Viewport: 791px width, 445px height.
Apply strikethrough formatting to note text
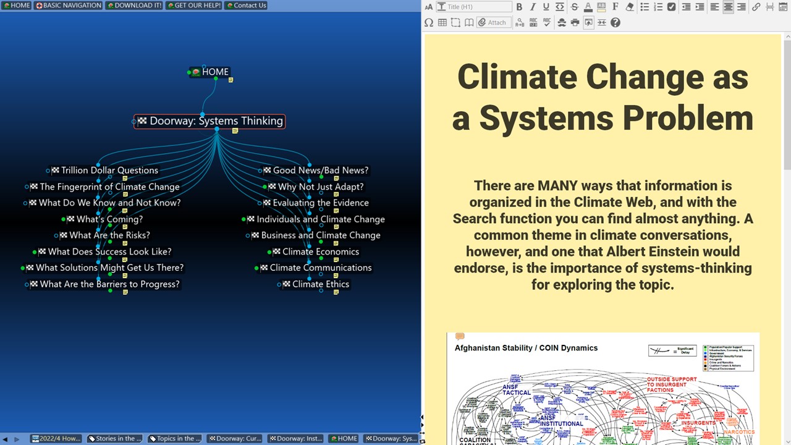575,7
